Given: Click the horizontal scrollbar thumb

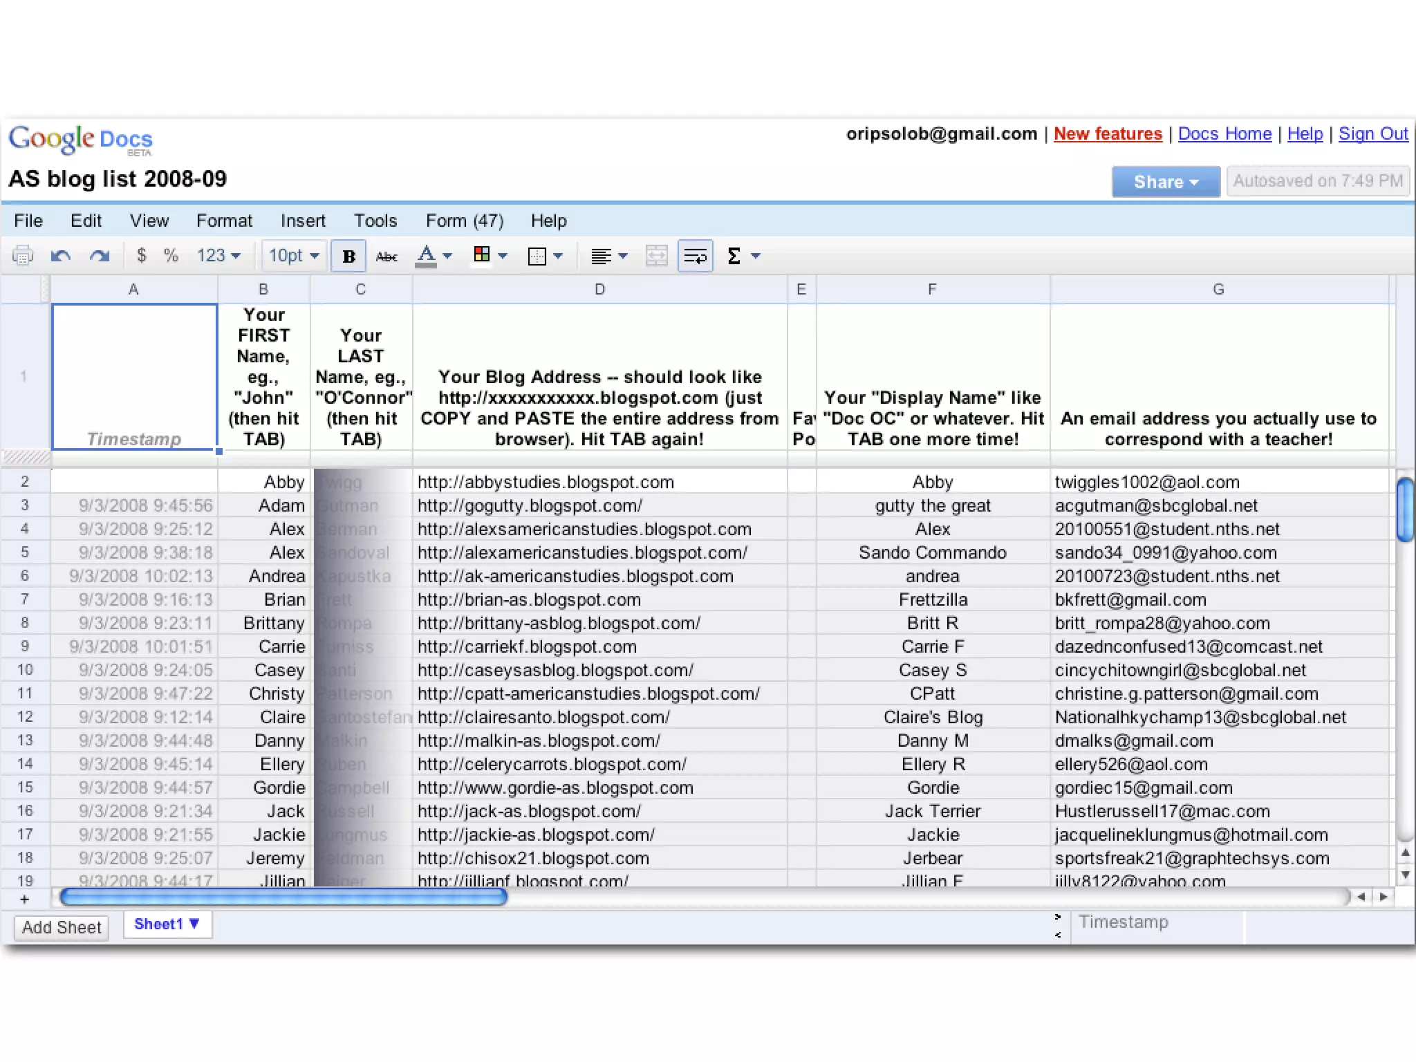Looking at the screenshot, I should [283, 897].
